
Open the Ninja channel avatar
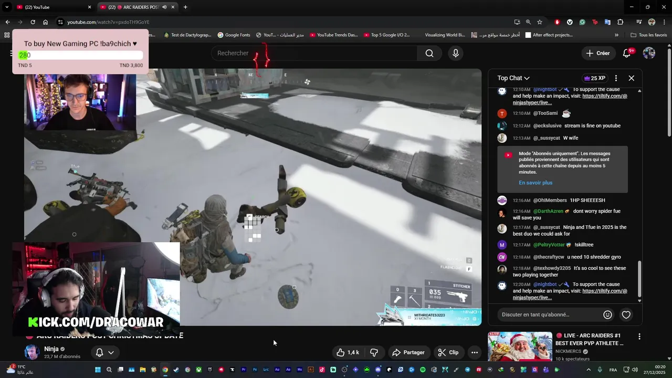click(x=31, y=352)
